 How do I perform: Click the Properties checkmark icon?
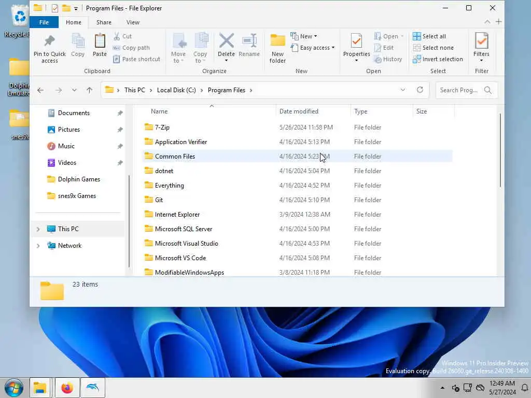click(356, 40)
